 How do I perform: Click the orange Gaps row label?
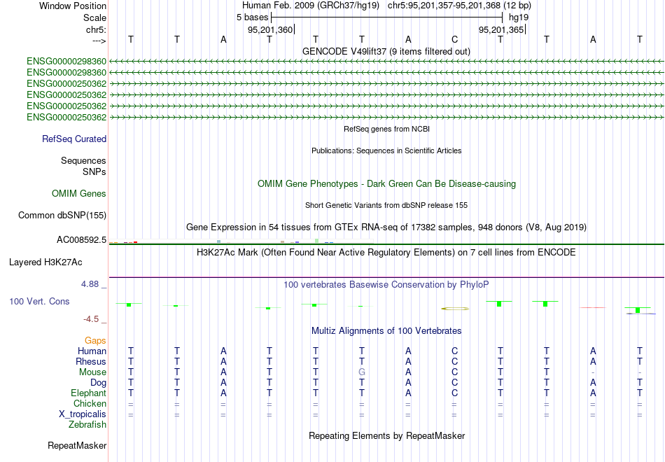click(95, 341)
